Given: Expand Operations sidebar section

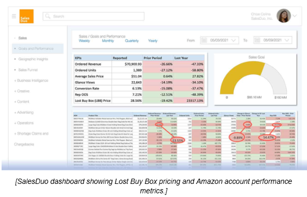Looking at the screenshot, I should 24,123.
